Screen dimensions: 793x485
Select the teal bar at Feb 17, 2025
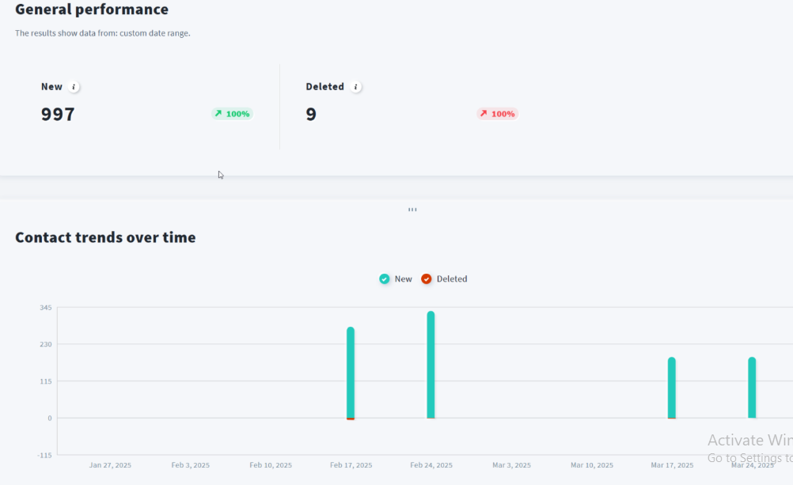point(351,372)
